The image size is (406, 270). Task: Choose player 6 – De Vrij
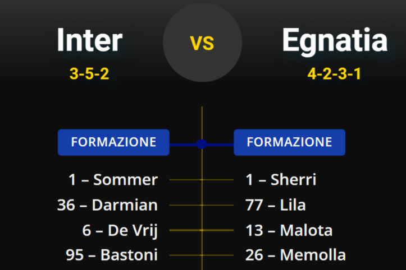pos(120,230)
